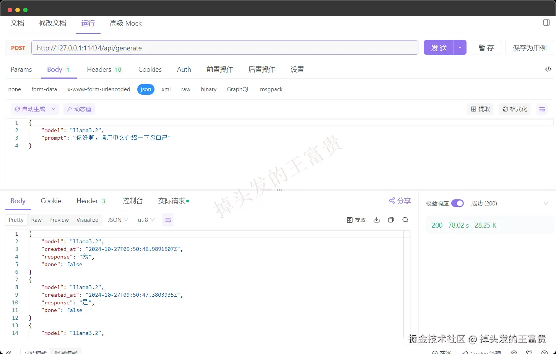The image size is (556, 354).
Task: Select the raw body type
Action: (186, 89)
